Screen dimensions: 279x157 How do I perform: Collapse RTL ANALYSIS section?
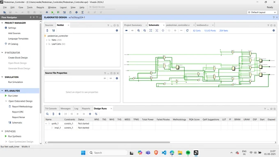[x=2, y=91]
